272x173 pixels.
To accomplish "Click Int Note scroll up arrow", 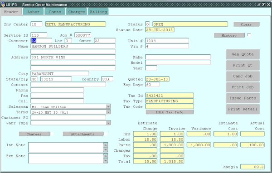I will coord(106,145).
